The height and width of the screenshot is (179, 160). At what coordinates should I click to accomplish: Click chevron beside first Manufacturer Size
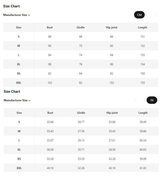click(29, 15)
